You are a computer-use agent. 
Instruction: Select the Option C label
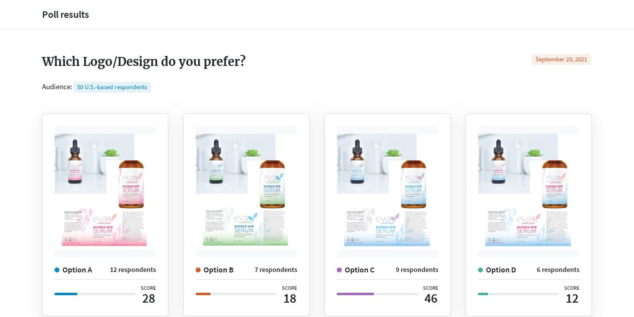[360, 270]
